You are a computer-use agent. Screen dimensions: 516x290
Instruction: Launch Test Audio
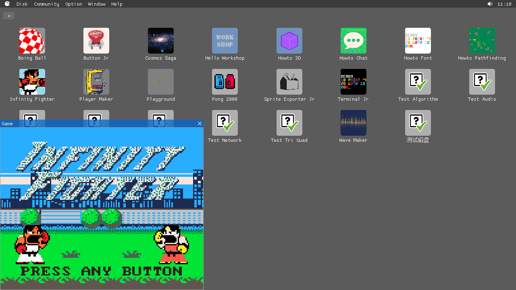pos(482,81)
